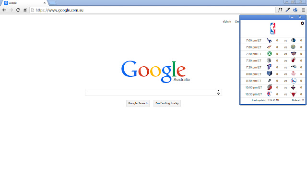Click the Google Australia logo
307x192 pixels.
(x=155, y=72)
